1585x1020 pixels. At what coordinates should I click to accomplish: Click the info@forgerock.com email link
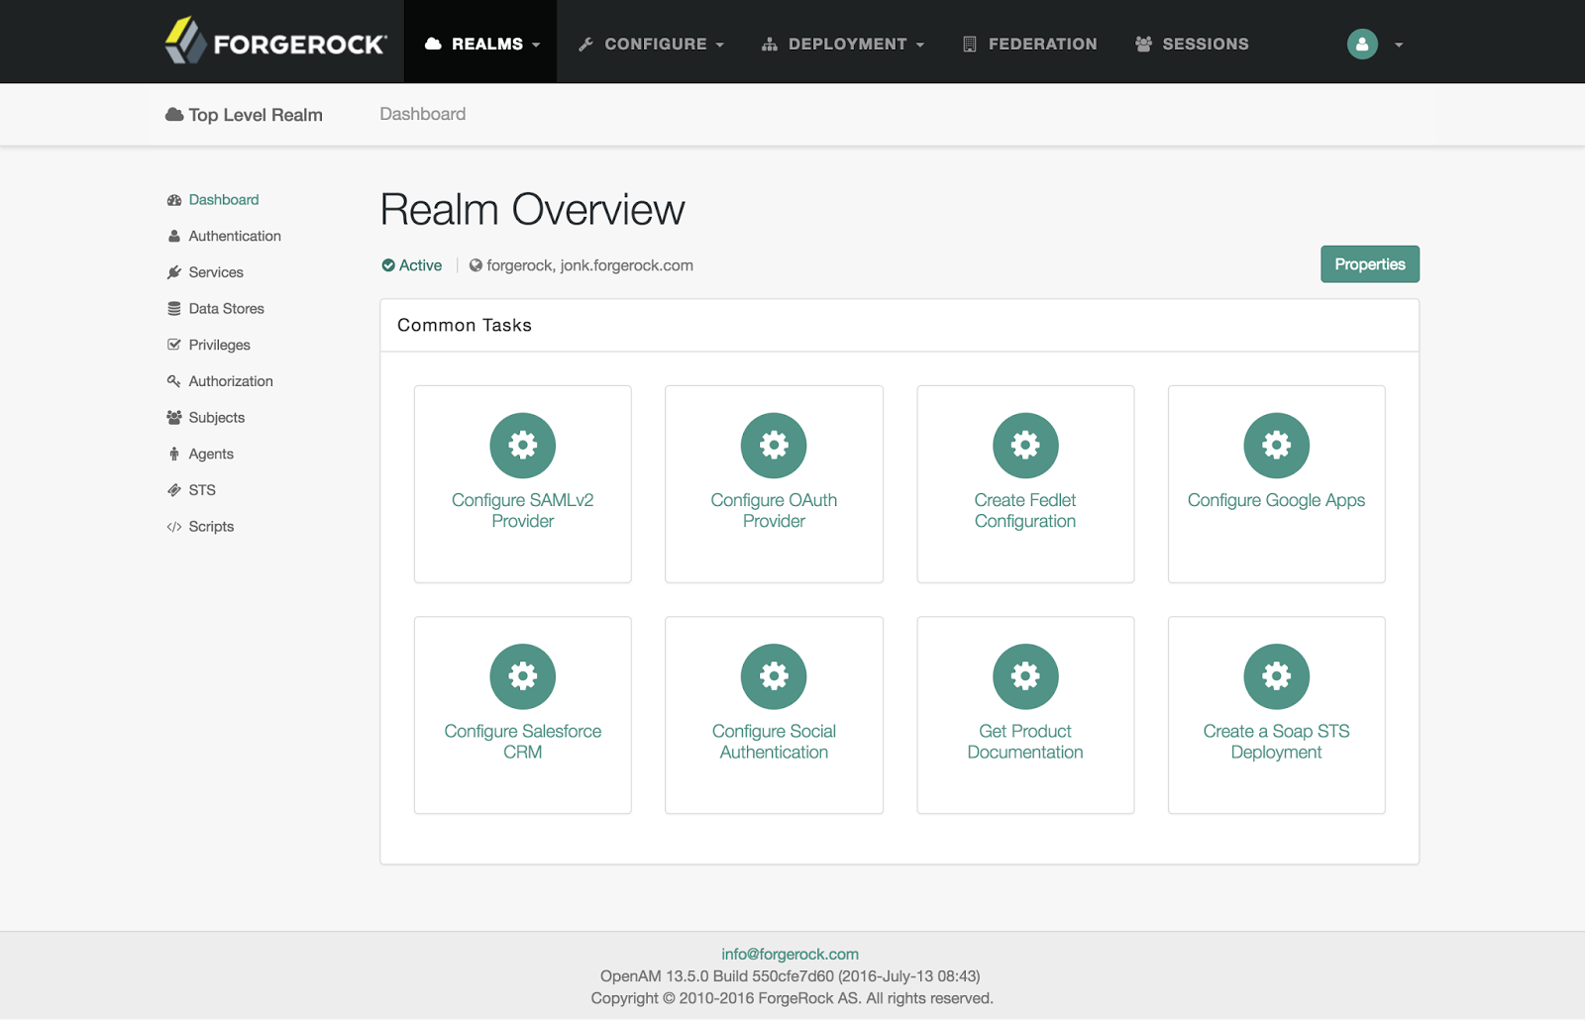click(x=790, y=955)
